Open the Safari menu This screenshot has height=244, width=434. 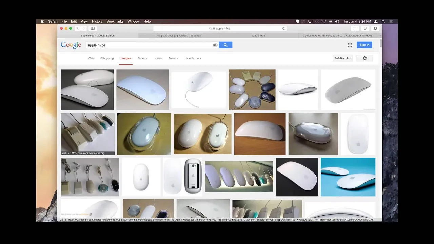coord(53,21)
